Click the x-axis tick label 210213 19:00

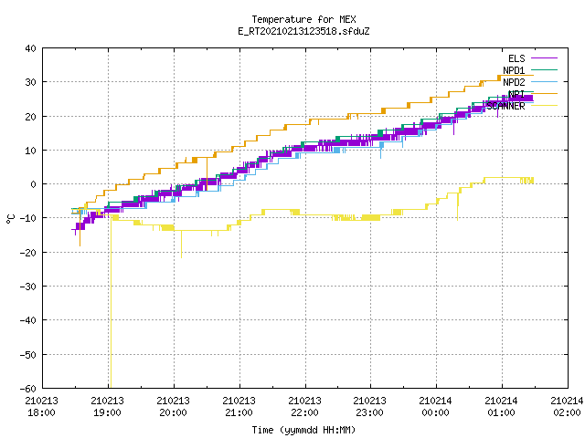108,406
